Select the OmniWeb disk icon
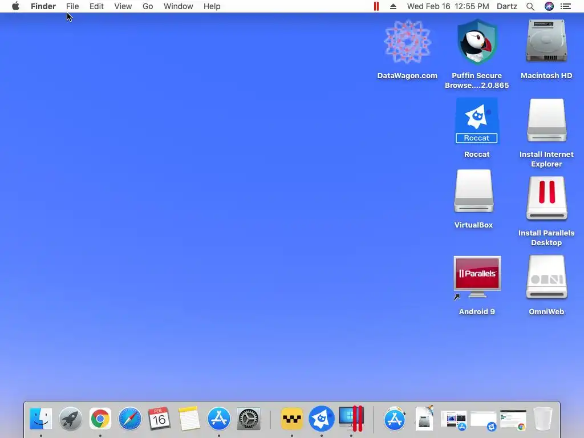 coord(546,278)
